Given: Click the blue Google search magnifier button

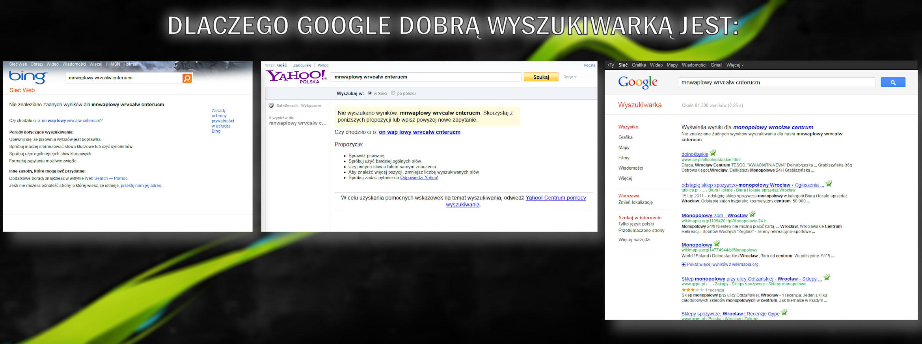Looking at the screenshot, I should tap(893, 82).
